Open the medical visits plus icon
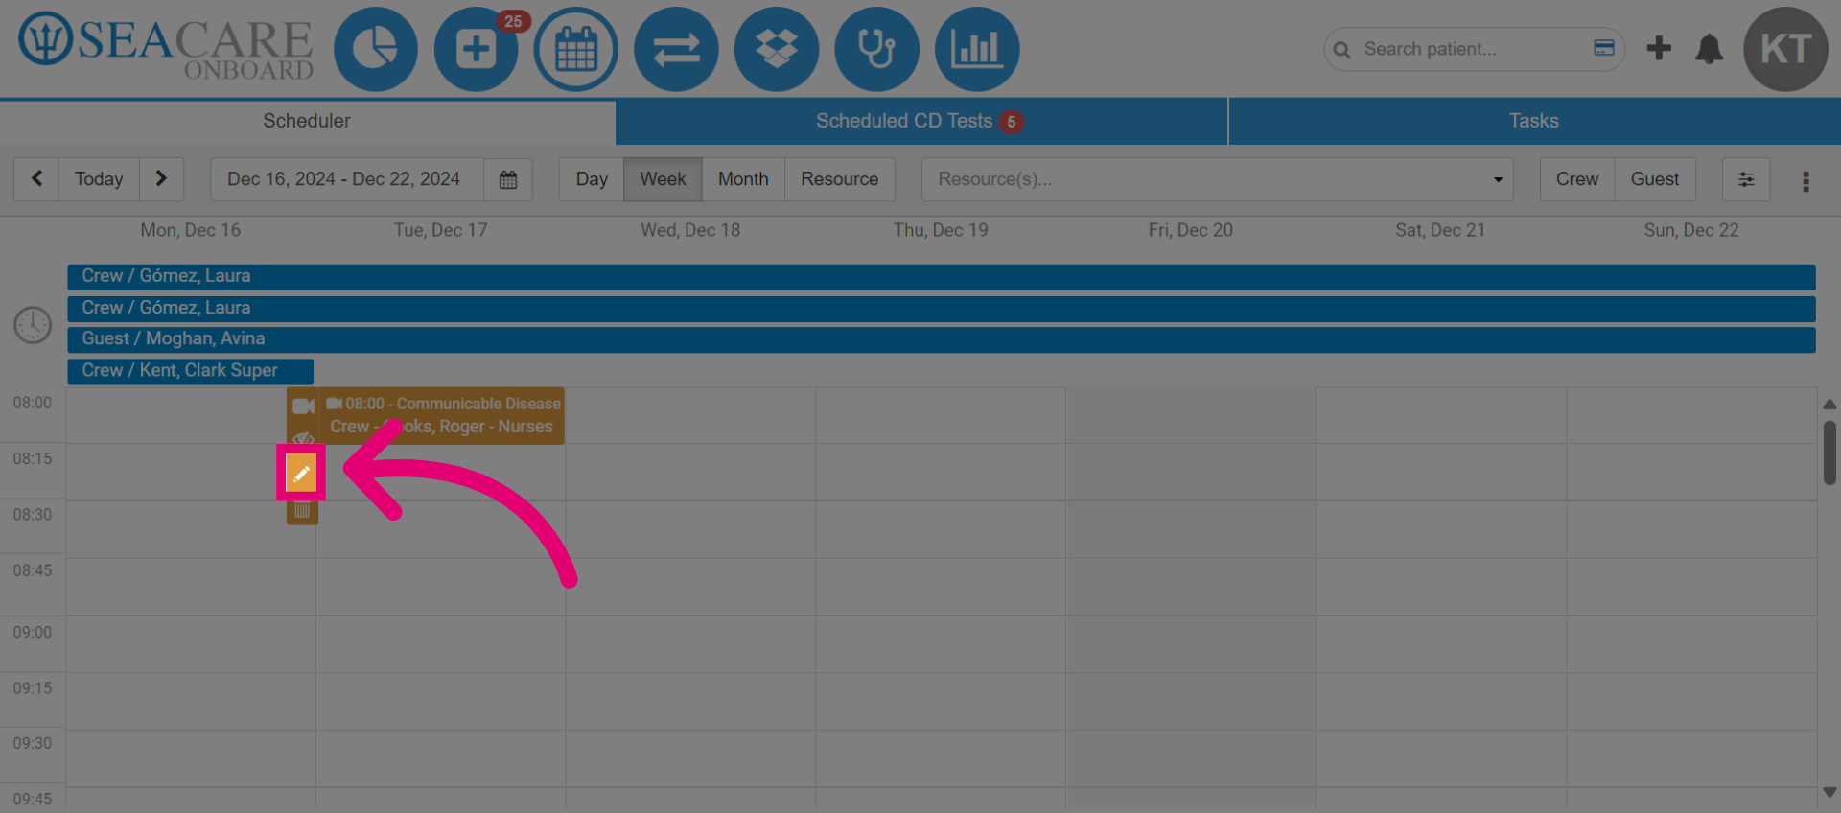Screen dimensions: 1841x813 tap(476, 49)
